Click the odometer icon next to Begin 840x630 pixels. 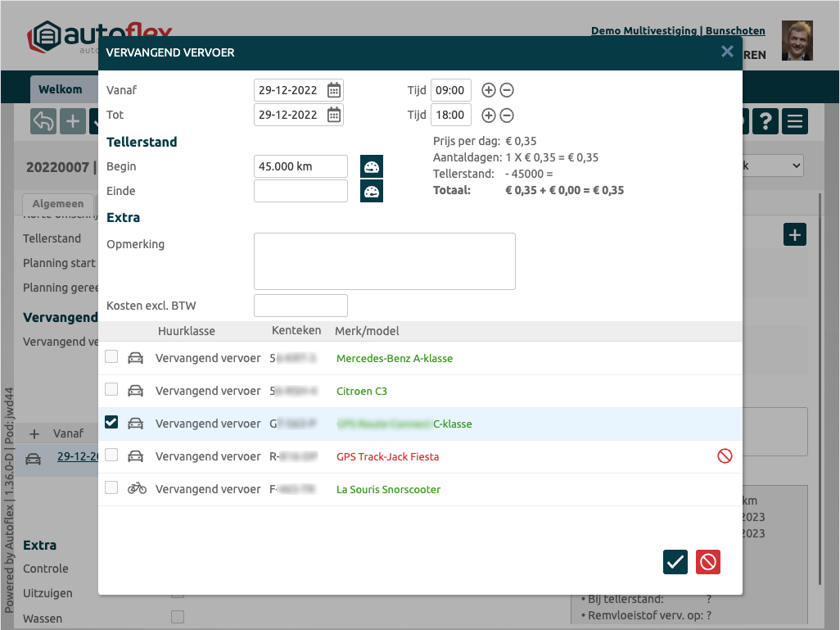point(372,166)
